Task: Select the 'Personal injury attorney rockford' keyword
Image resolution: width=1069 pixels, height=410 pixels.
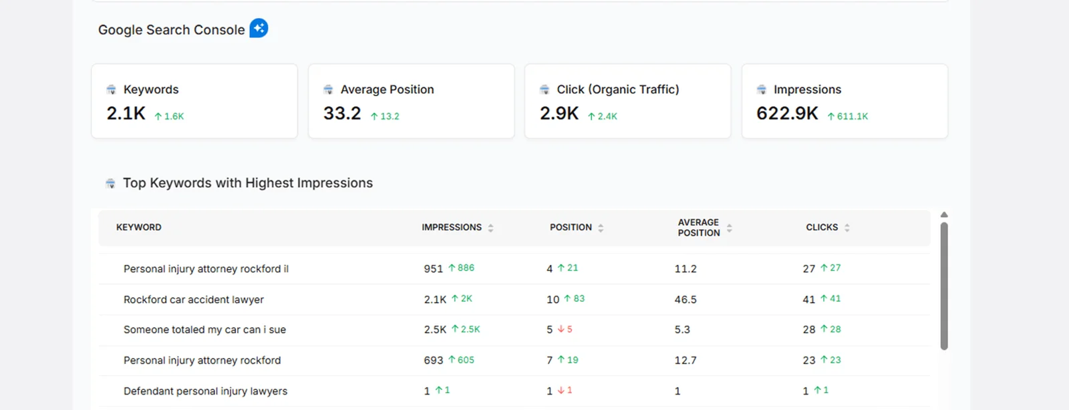Action: (202, 361)
